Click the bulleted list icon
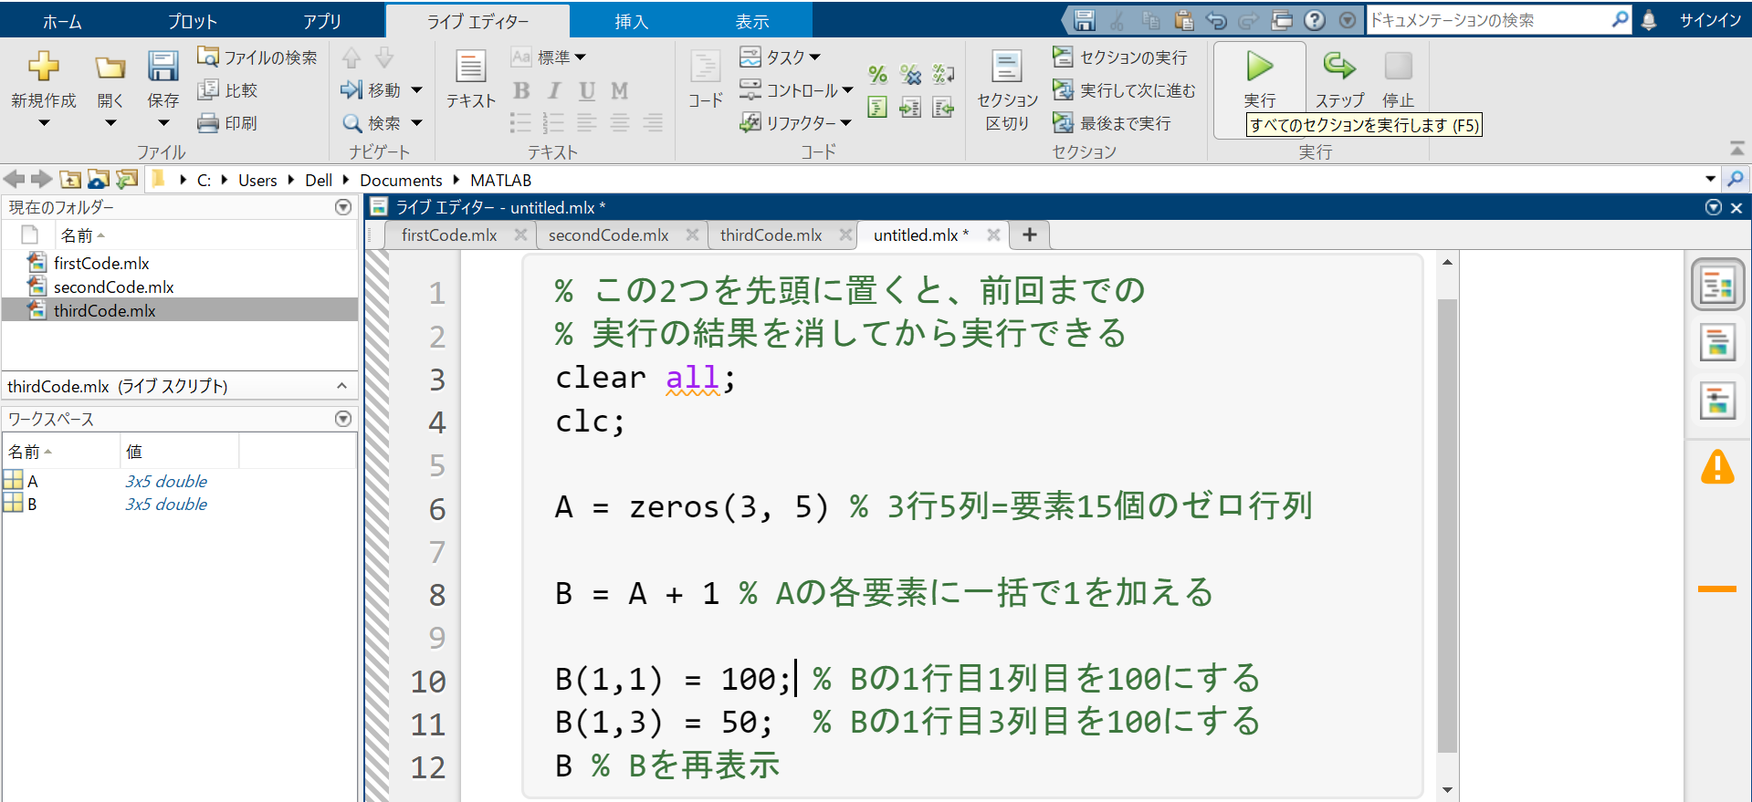This screenshot has width=1752, height=802. (x=520, y=123)
